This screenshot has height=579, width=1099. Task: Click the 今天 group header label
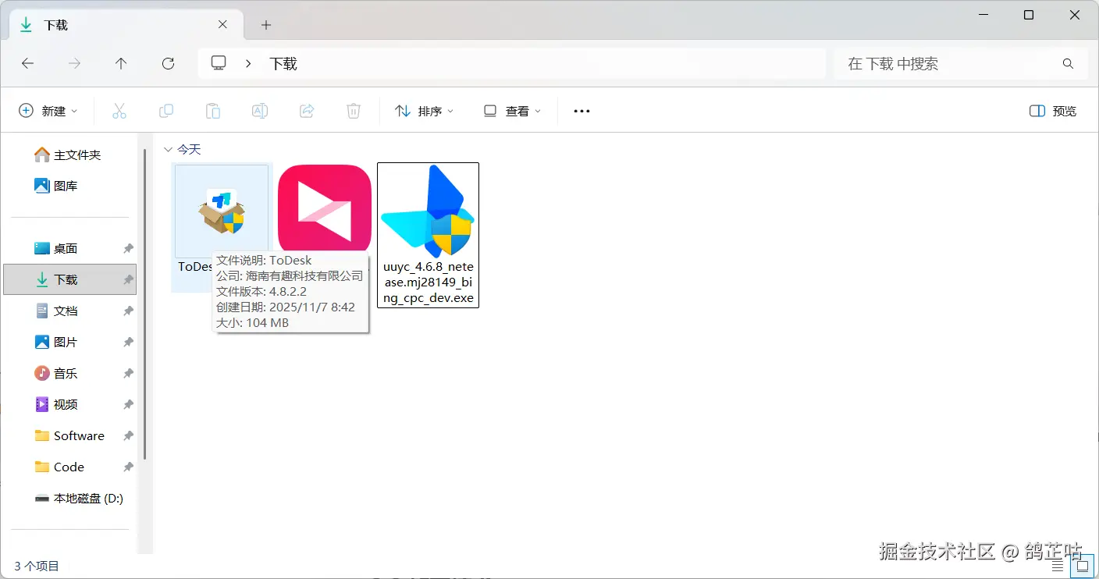[189, 149]
